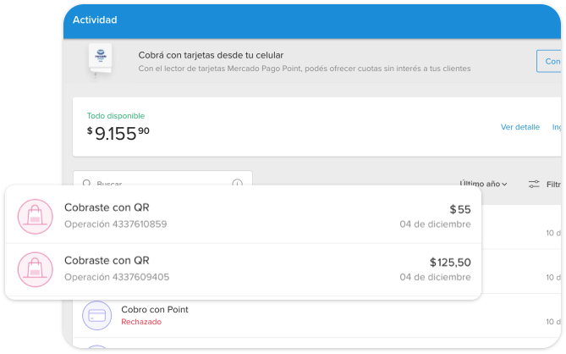Focus the Buscar search input field

162,179
